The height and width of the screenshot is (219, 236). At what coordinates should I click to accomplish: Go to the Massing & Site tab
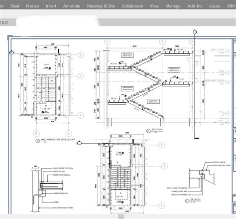pyautogui.click(x=101, y=6)
